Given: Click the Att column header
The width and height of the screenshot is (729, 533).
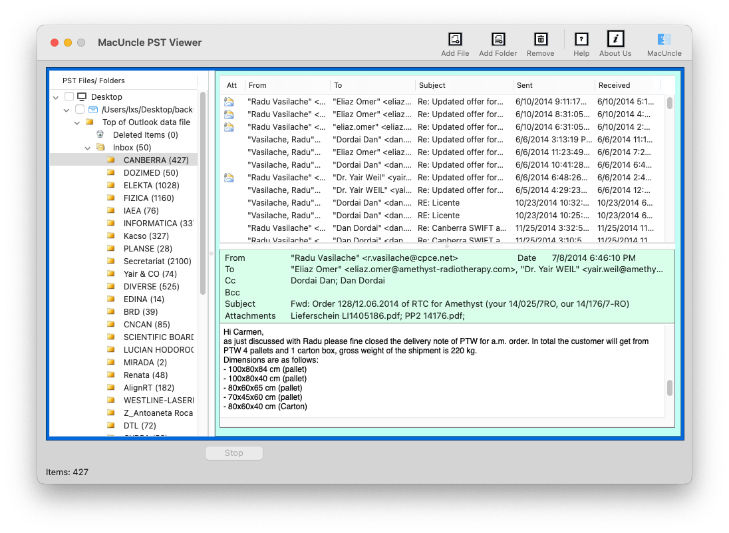Looking at the screenshot, I should [x=232, y=85].
